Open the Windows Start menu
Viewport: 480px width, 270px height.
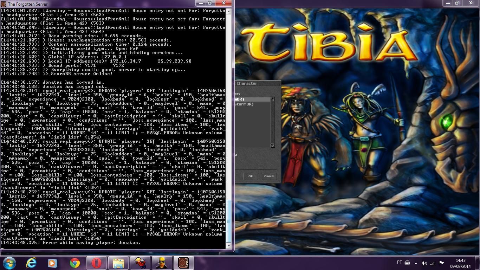(9, 263)
